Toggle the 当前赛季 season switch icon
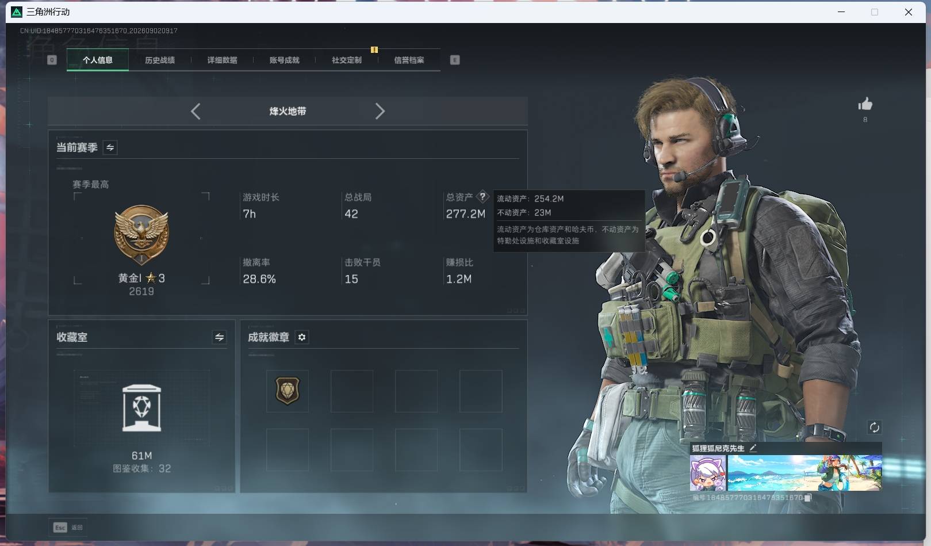This screenshot has width=931, height=546. pyautogui.click(x=110, y=148)
